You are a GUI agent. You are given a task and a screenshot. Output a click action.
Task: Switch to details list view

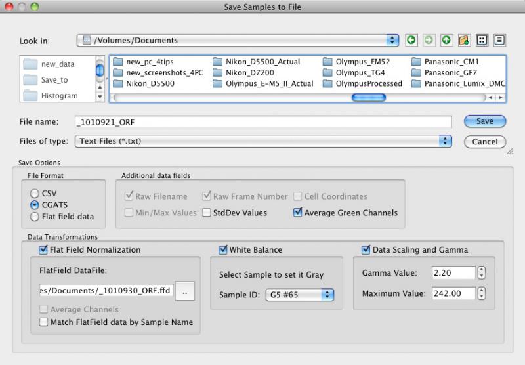(499, 41)
